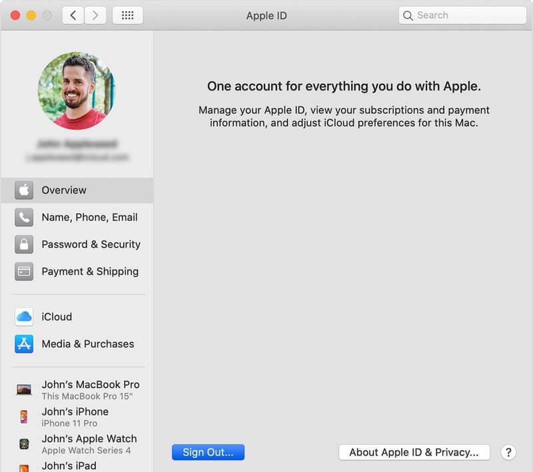Click the Sign Out... button

point(208,452)
